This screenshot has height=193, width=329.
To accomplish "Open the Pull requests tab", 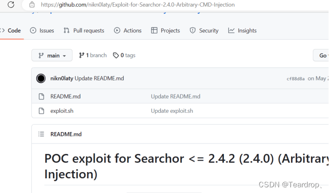I will click(x=84, y=30).
